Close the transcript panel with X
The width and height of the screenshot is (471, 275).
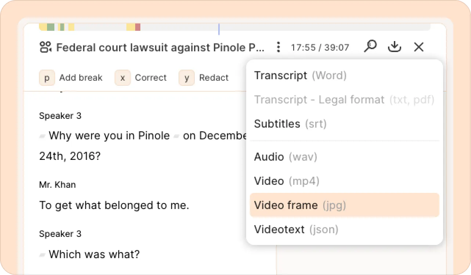click(x=419, y=47)
